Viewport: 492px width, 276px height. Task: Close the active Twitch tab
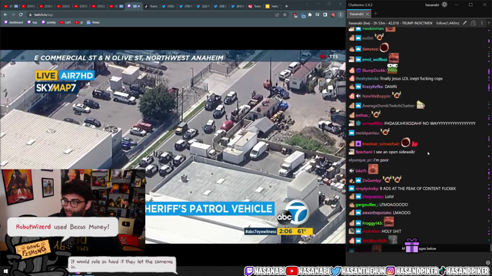pos(138,6)
